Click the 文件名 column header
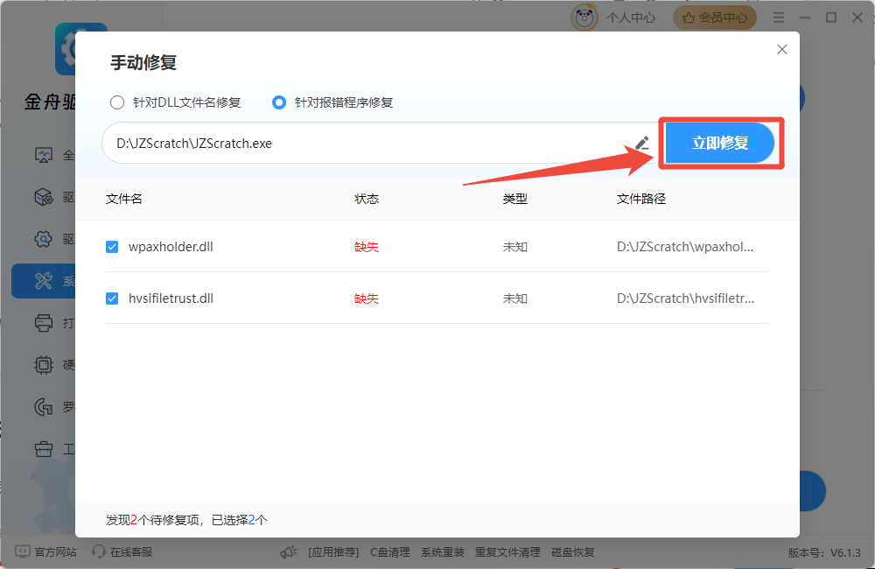875x569 pixels. 124,199
